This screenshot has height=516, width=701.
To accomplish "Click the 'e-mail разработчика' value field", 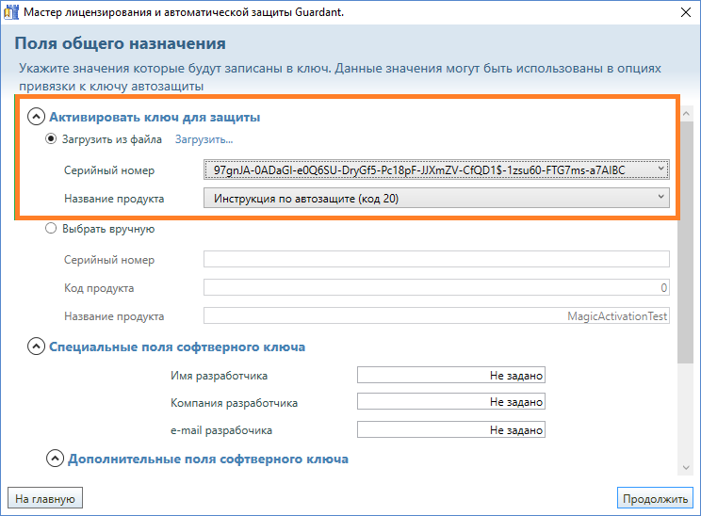I will point(451,430).
